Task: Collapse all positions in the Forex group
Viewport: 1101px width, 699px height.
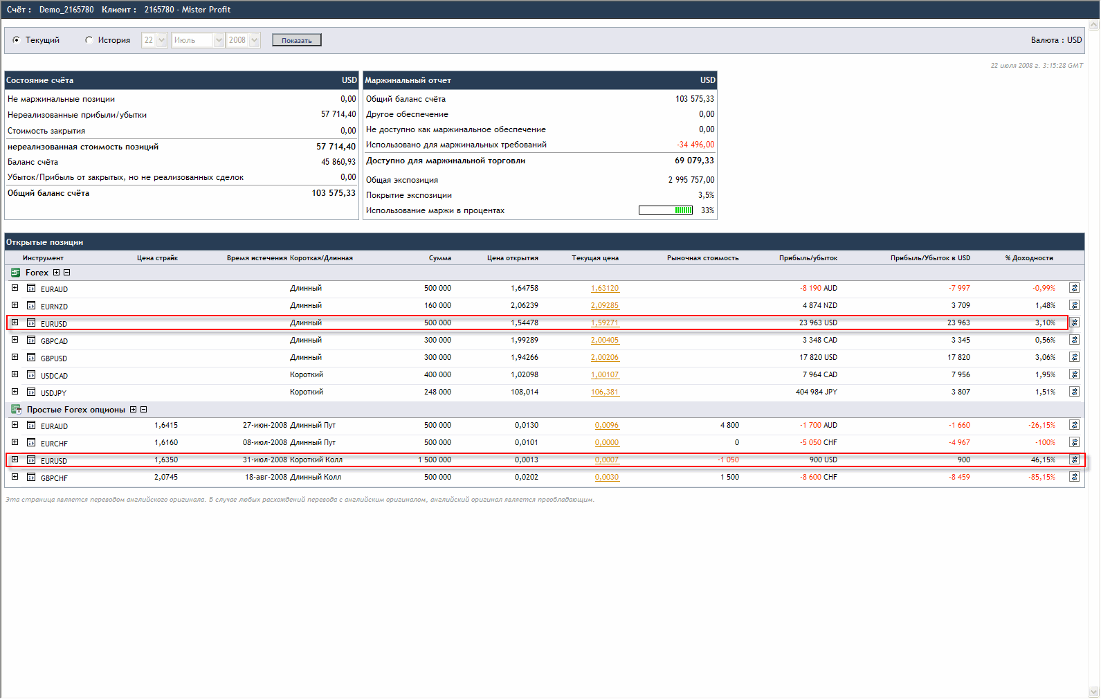Action: [x=67, y=273]
